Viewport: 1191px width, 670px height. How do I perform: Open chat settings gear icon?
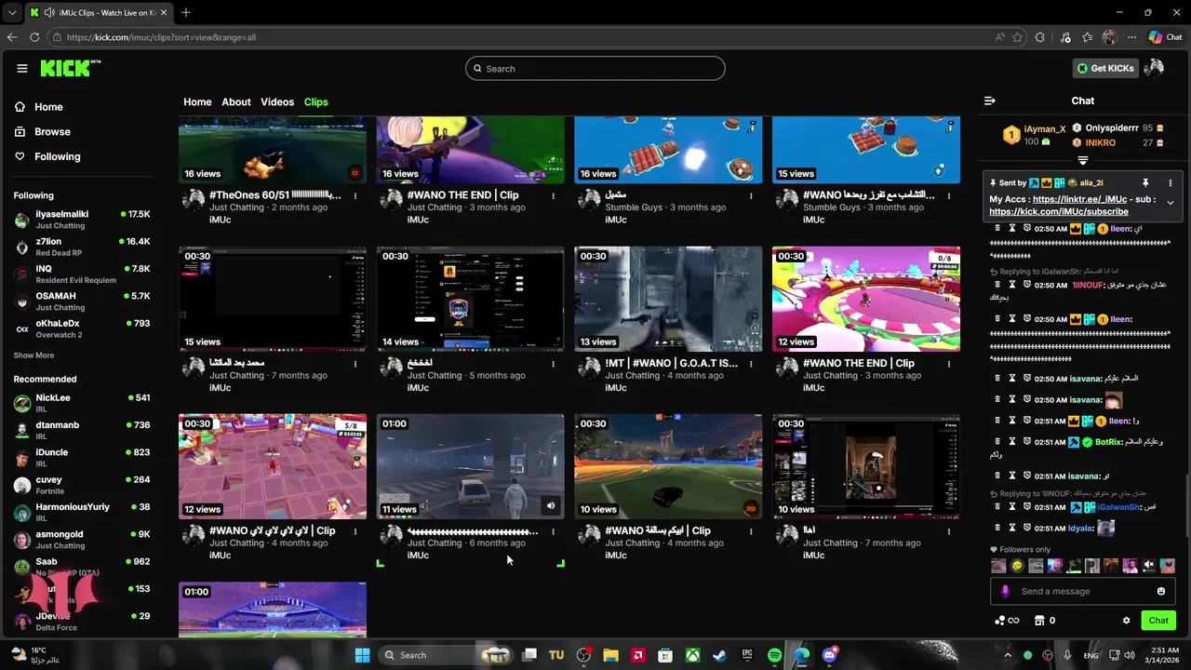coord(1126,621)
